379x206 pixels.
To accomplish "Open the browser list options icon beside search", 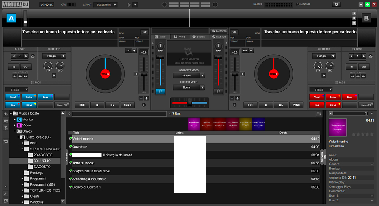I will [319, 114].
